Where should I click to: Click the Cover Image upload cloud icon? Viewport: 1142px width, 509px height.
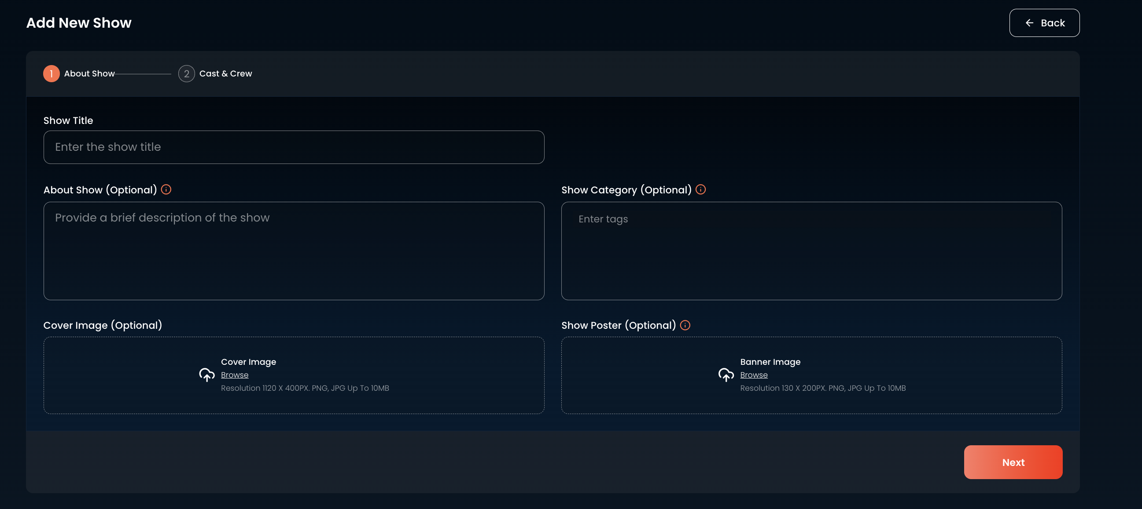coord(206,374)
